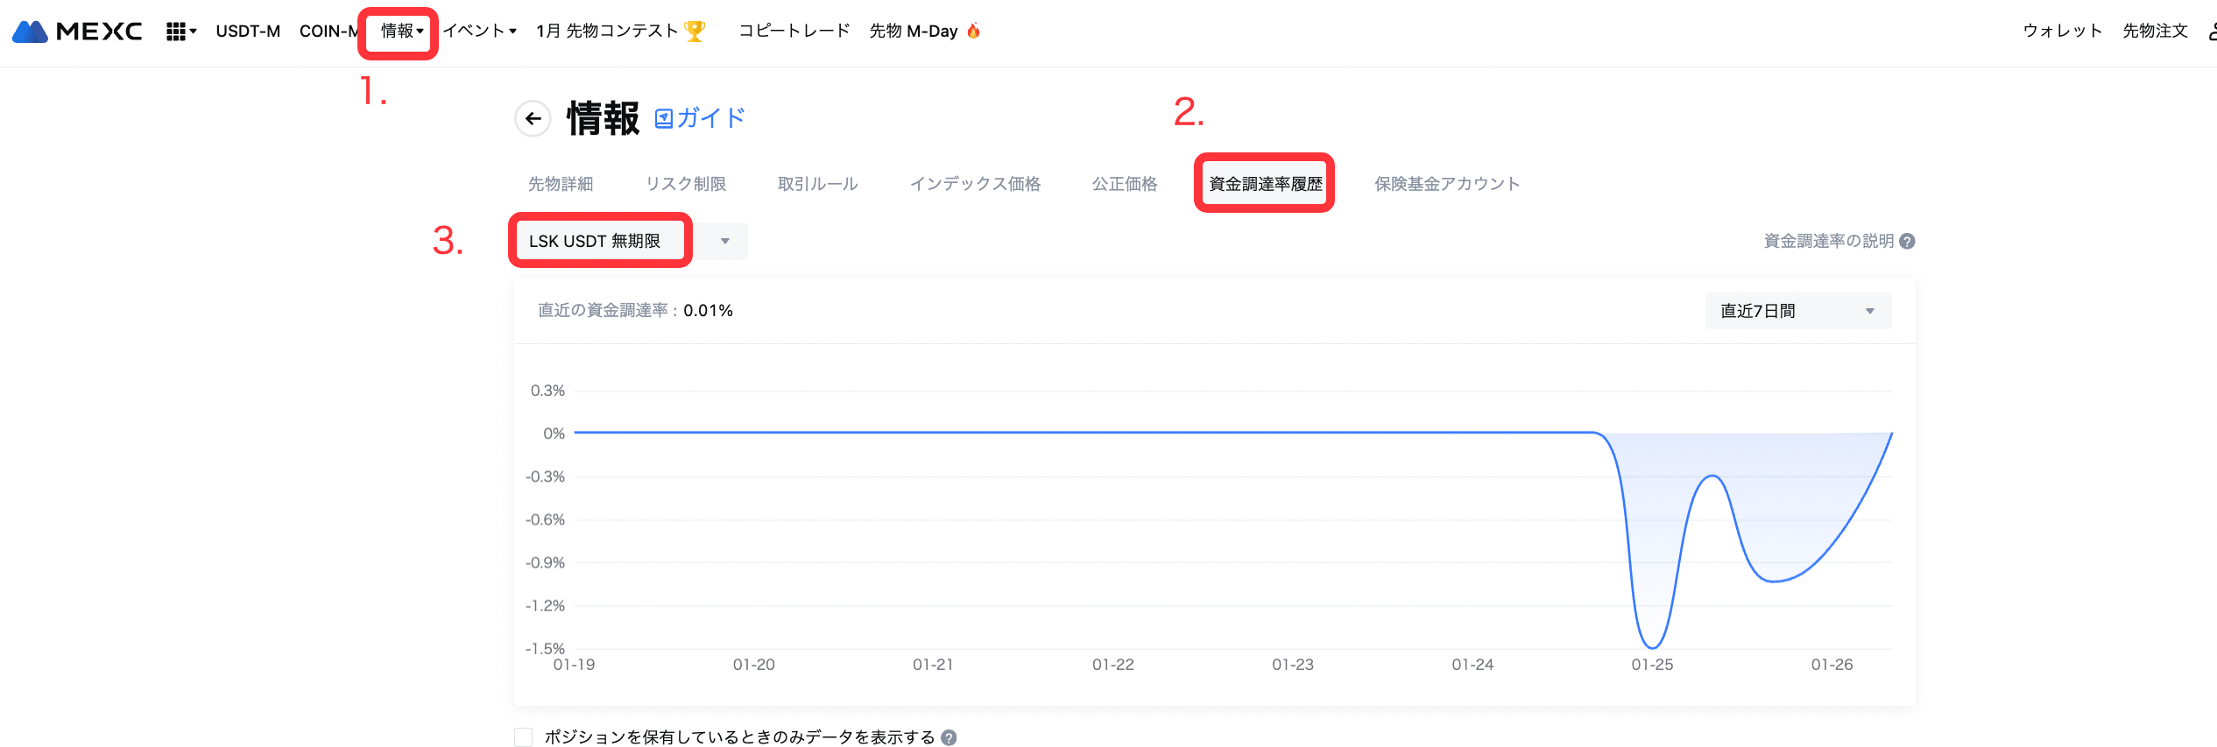The height and width of the screenshot is (747, 2217).
Task: Go to コピートレード page
Action: [x=794, y=32]
